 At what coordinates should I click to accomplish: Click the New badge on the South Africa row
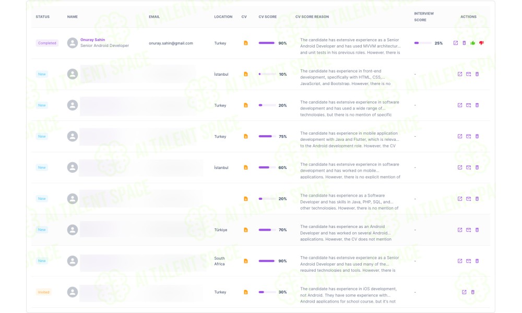[x=42, y=261]
